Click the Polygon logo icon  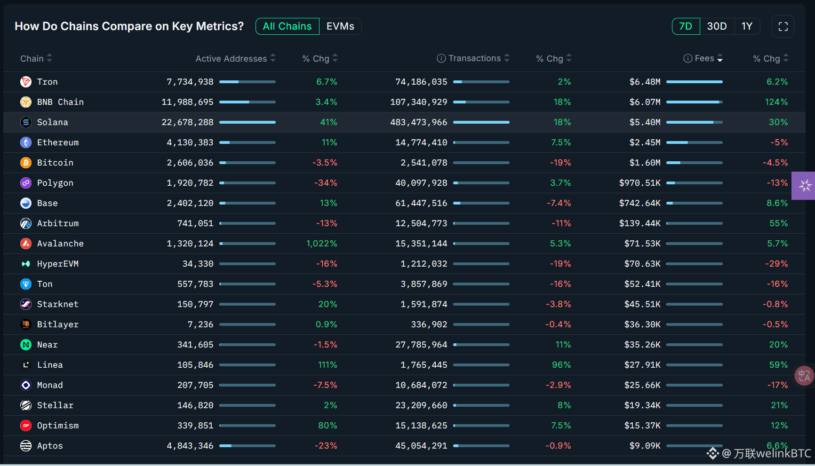click(x=26, y=183)
